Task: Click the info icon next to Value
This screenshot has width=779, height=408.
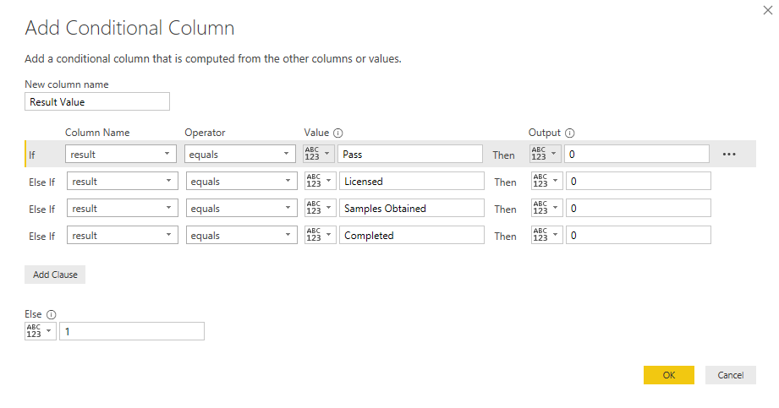Action: point(338,133)
